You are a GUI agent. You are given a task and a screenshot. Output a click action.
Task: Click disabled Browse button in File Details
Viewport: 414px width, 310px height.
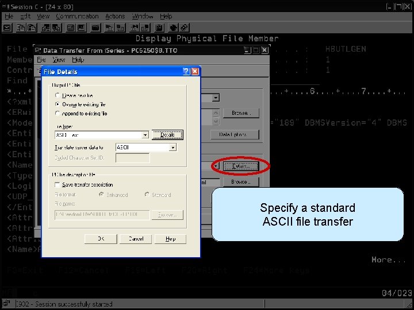[x=167, y=215]
